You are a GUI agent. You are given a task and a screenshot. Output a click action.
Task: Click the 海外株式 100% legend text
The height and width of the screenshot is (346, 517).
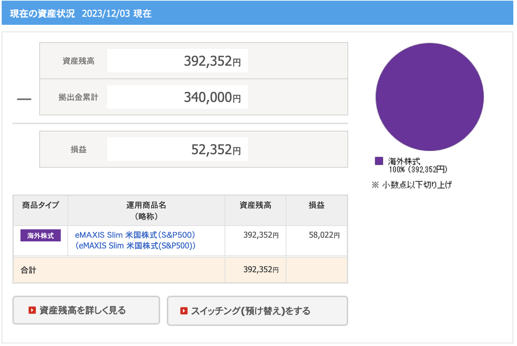coord(418,165)
